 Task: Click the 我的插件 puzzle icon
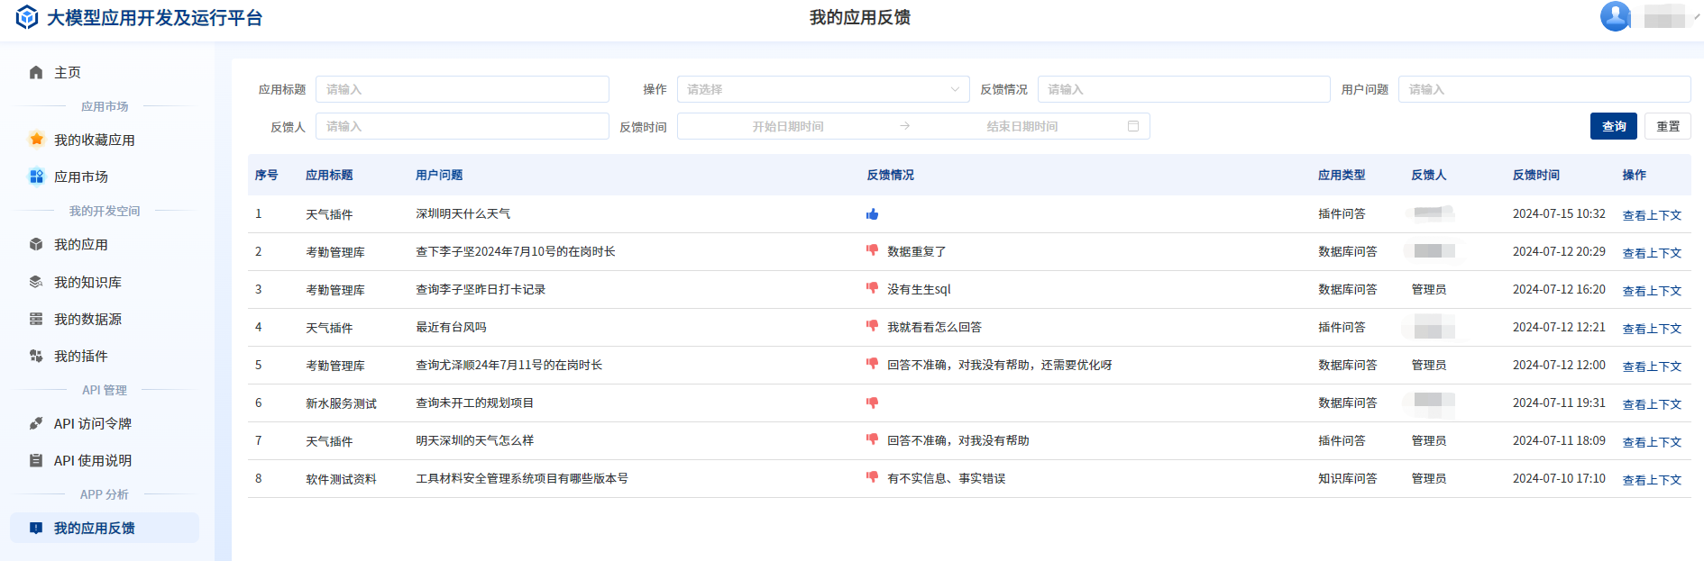point(36,356)
